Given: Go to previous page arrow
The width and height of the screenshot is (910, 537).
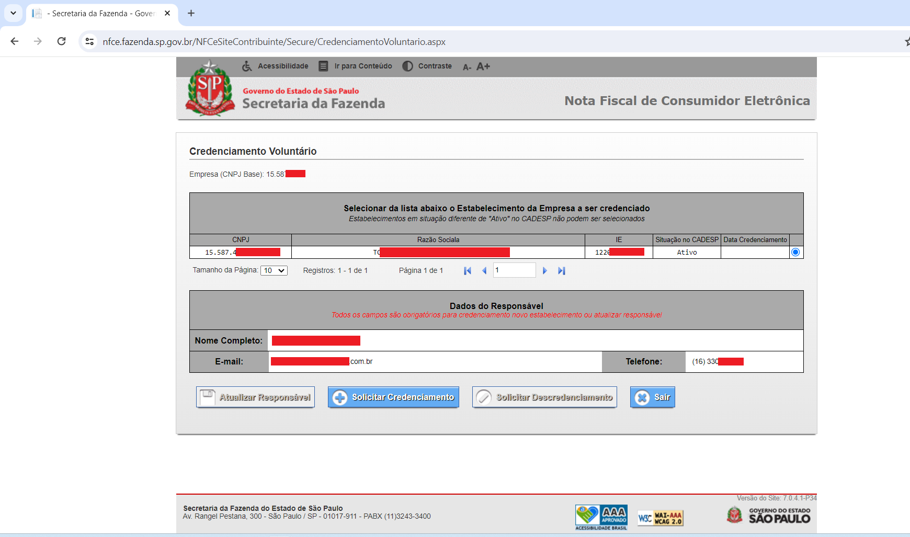Looking at the screenshot, I should 484,271.
